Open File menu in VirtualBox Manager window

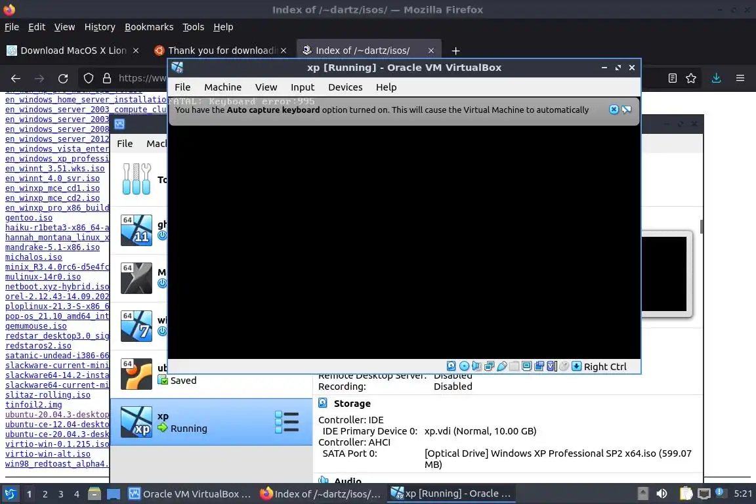(x=125, y=144)
